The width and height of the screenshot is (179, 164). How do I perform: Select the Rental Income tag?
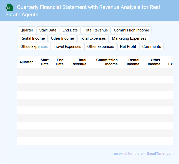coord(33,38)
